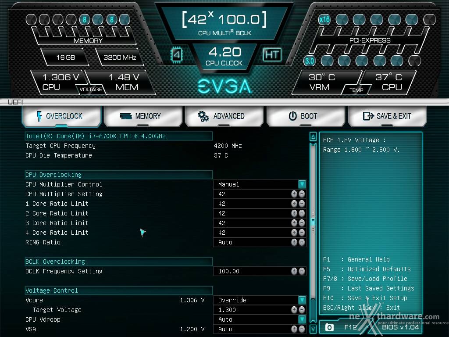Viewport: 449px width, 337px height.
Task: Click the power icon on Boot tab
Action: (292, 116)
